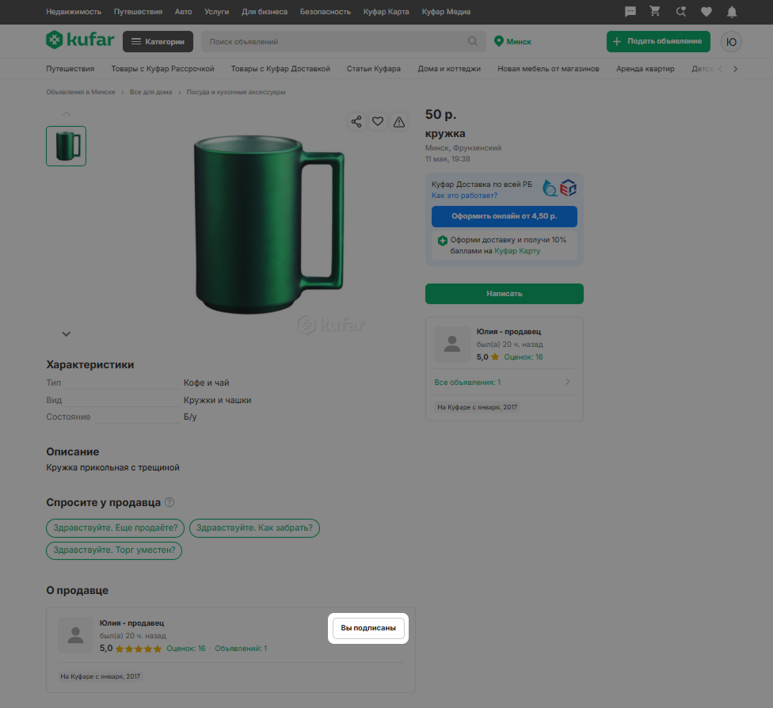Screen dimensions: 773x708
Task: Open breadcrumb Объявления в Минске
Action: 80,92
